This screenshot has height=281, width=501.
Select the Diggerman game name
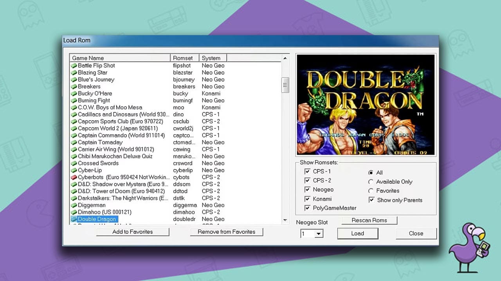[x=92, y=205]
